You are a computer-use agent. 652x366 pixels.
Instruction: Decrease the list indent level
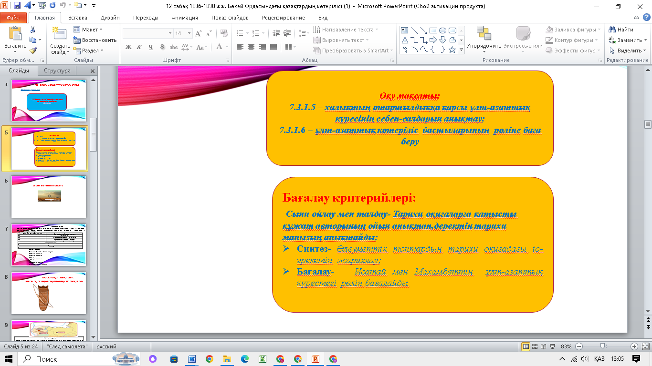coord(276,33)
